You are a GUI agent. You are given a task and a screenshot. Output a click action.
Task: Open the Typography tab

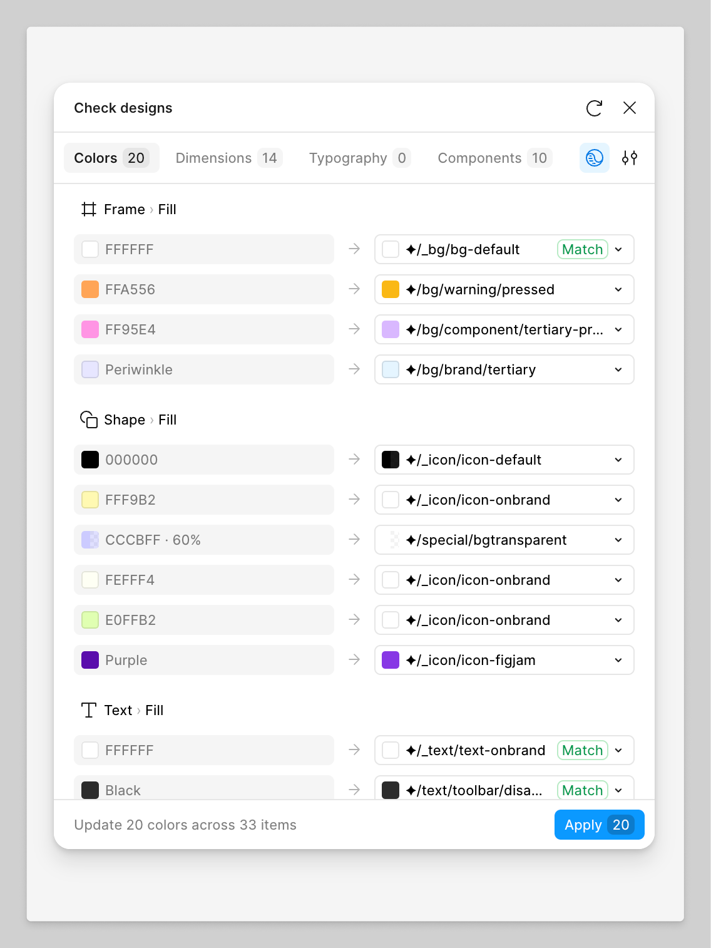(x=359, y=158)
